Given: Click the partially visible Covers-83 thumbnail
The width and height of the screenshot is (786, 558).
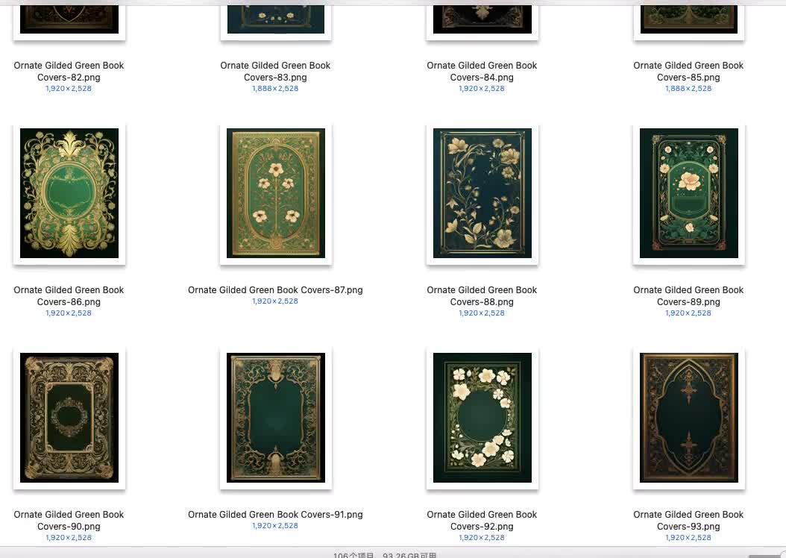Looking at the screenshot, I should [276, 19].
